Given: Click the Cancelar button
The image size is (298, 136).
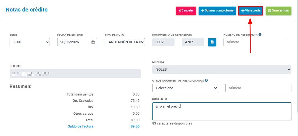Looking at the screenshot, I should 186,11.
